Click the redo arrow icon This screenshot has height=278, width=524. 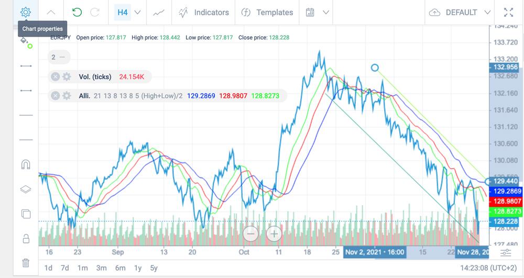point(95,12)
